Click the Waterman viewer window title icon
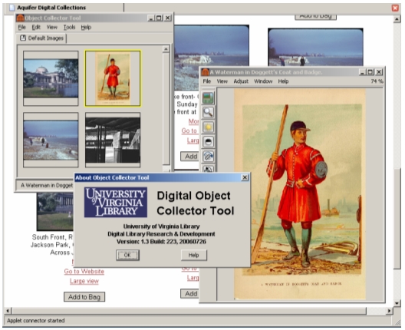Viewport: 405px width, 330px height. pos(205,72)
